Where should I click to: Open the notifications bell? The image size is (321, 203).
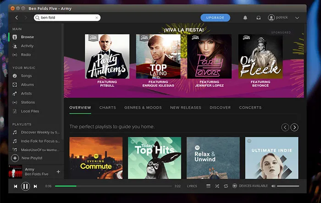[x=245, y=18]
